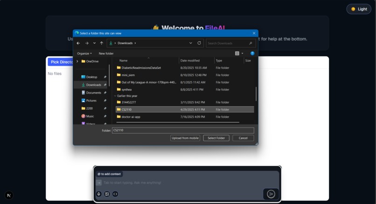Expand the address bar history dropdown
This screenshot has width=376, height=204.
[191, 43]
